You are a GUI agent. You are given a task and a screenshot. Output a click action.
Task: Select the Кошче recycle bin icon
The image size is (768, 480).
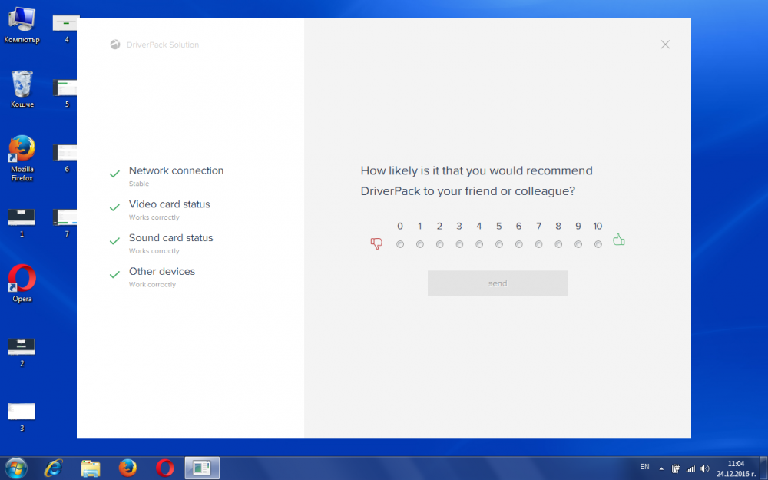pos(22,89)
